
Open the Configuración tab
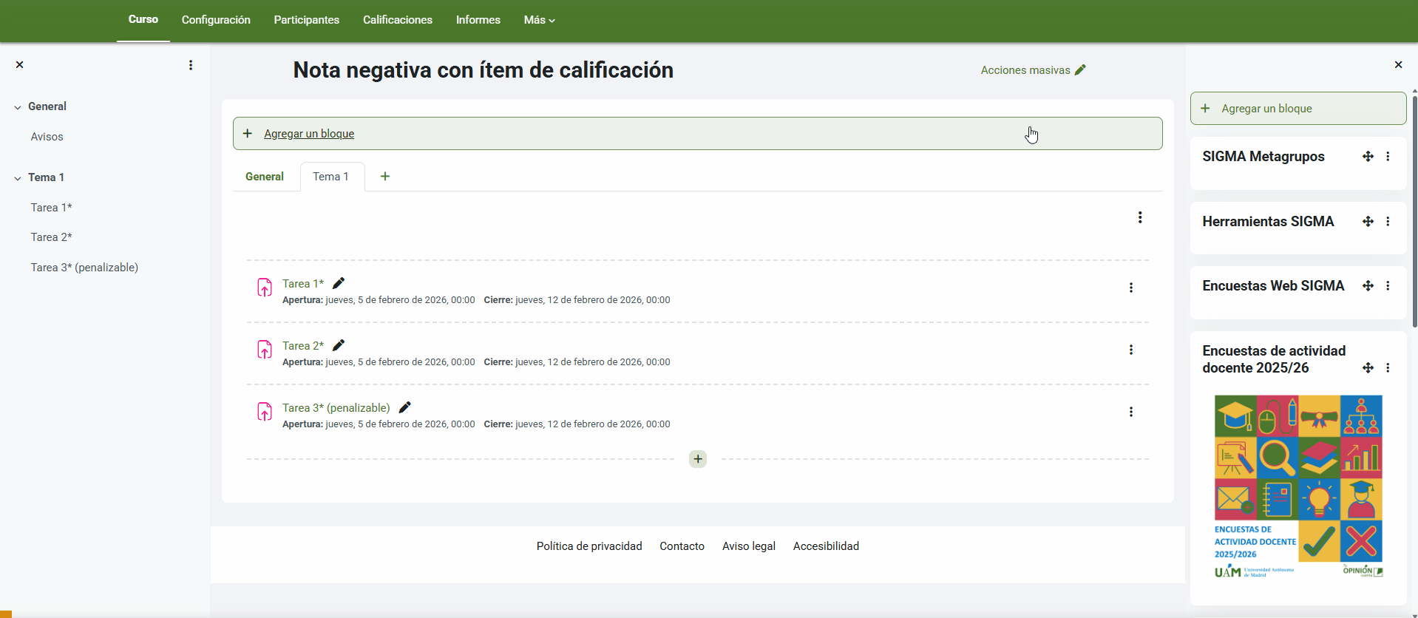[x=216, y=20]
